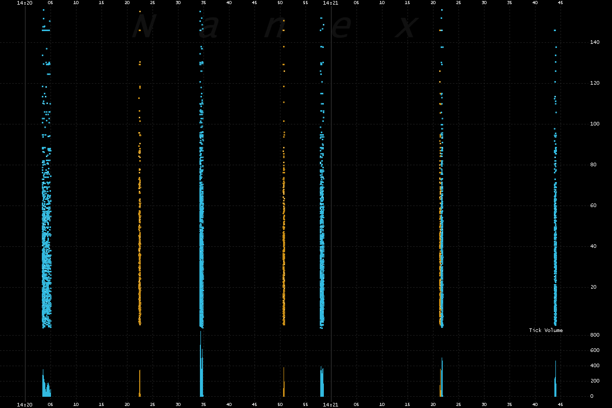612x408 pixels.
Task: Select bottom-axis 55 second tick within 14:20
Action: pyautogui.click(x=305, y=404)
